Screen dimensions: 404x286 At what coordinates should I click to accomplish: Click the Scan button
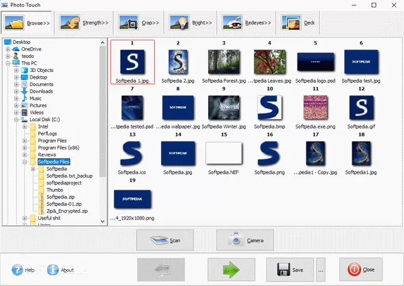coord(165,240)
